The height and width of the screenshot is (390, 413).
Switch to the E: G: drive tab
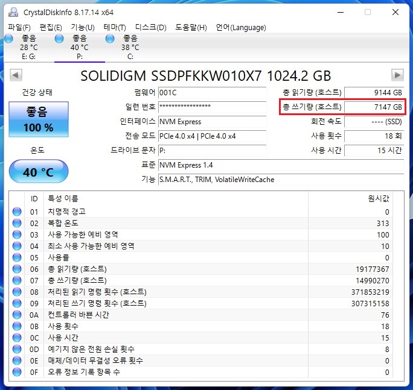pyautogui.click(x=28, y=48)
